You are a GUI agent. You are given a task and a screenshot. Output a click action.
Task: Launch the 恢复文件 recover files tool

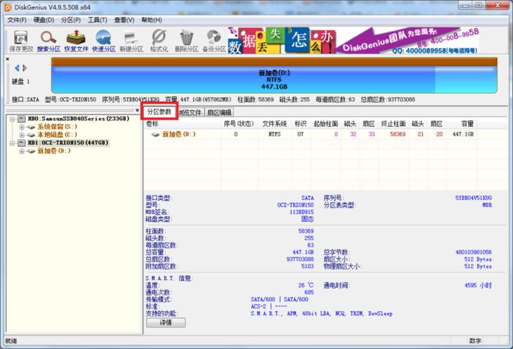click(x=76, y=41)
